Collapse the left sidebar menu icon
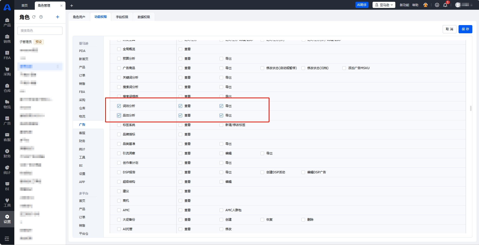This screenshot has height=245, width=479. pos(7,239)
